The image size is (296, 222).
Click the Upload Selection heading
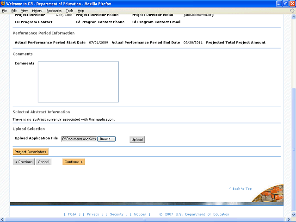[x=29, y=129]
